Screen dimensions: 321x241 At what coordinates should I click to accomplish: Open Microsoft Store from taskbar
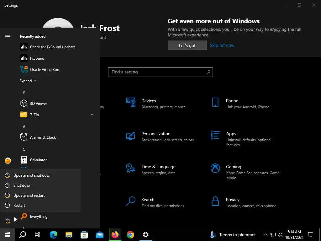pyautogui.click(x=84, y=235)
